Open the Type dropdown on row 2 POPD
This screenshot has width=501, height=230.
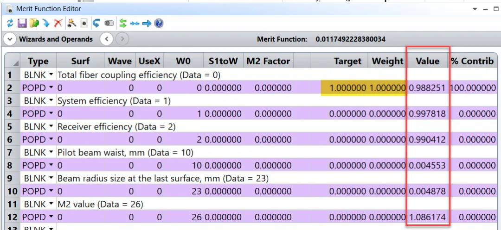click(x=50, y=88)
